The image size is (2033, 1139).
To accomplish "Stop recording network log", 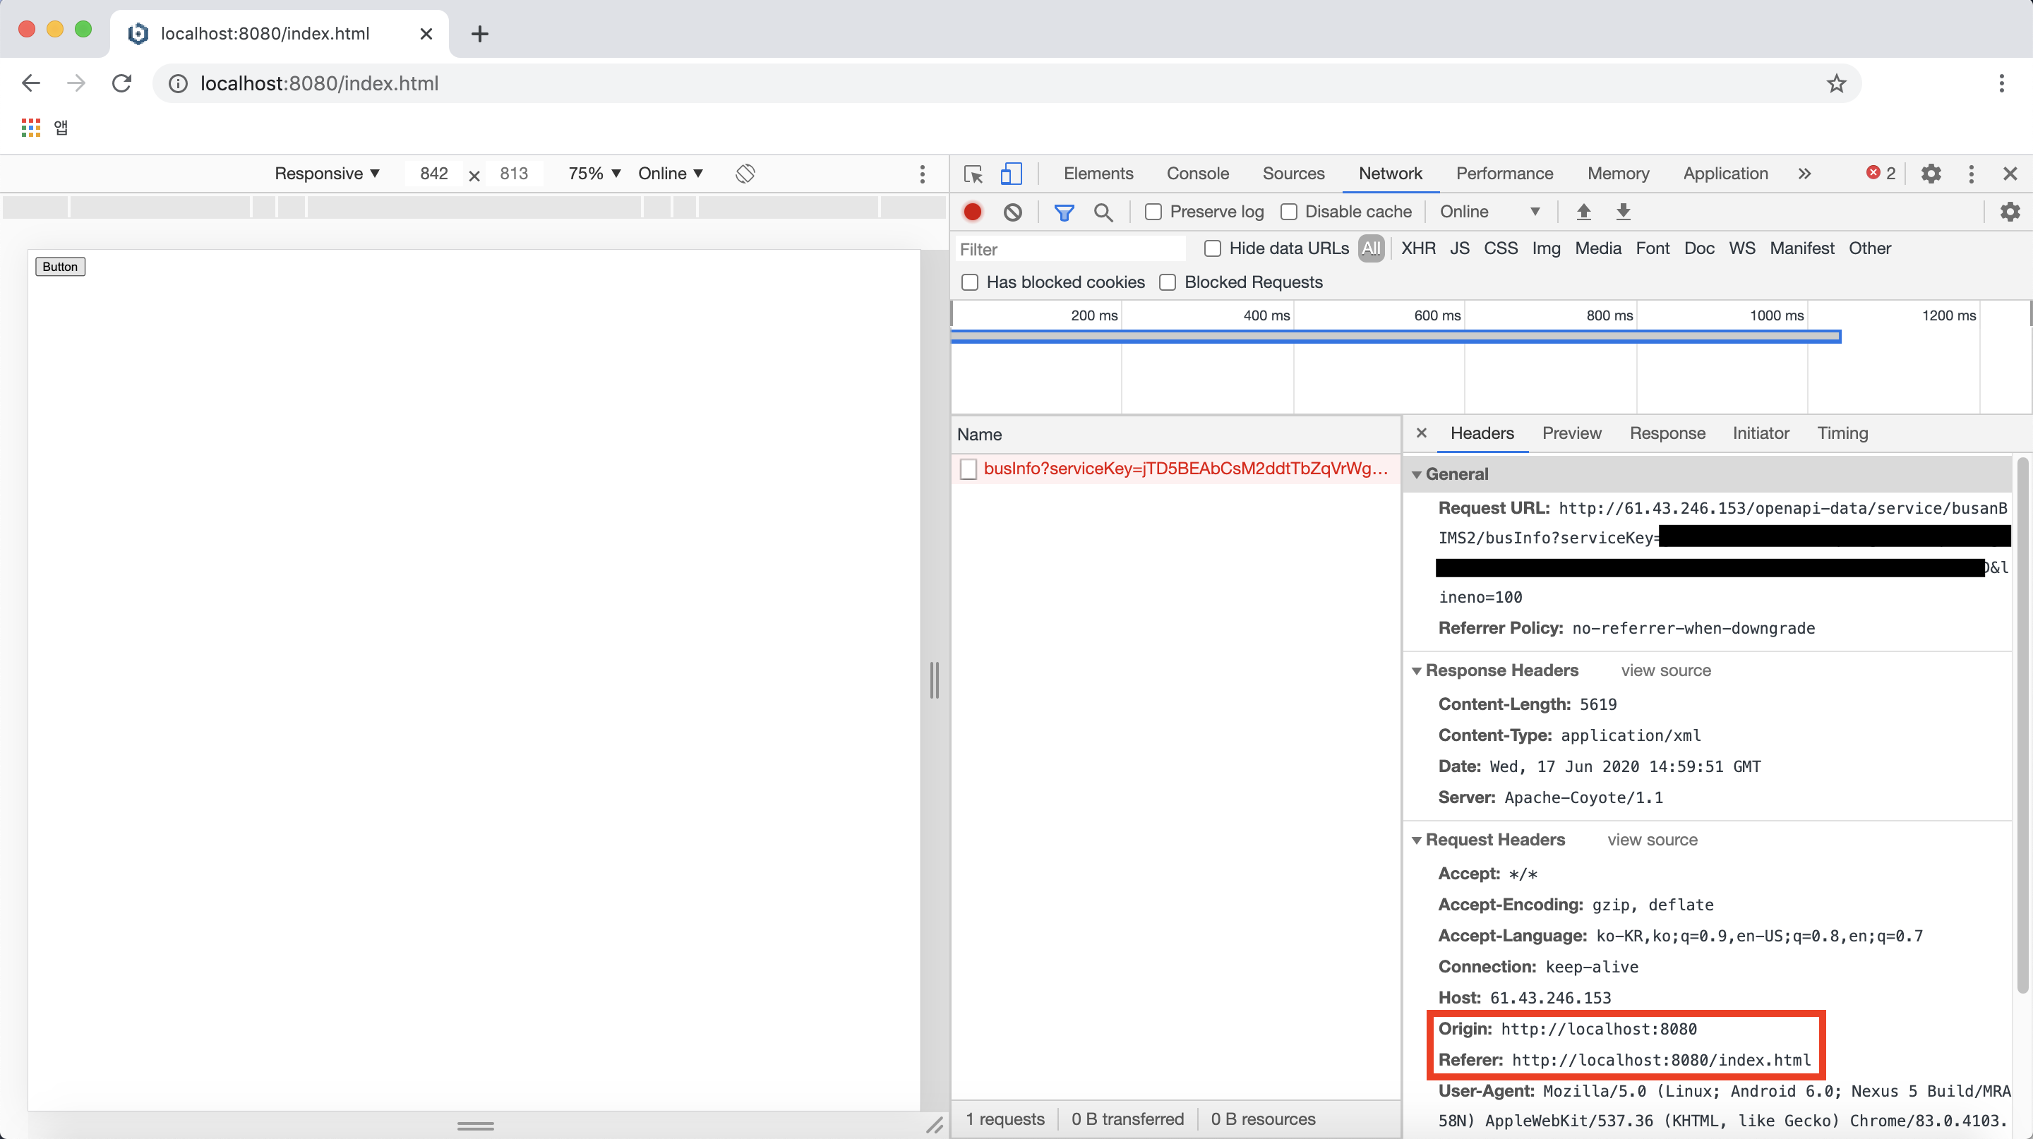I will [x=972, y=212].
